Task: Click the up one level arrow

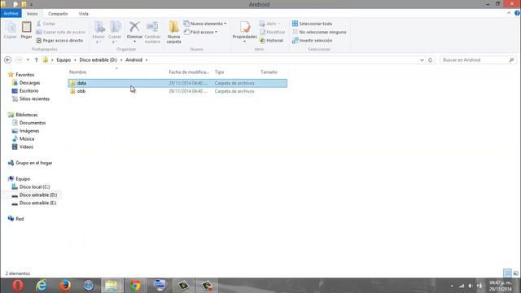Action: (36, 59)
